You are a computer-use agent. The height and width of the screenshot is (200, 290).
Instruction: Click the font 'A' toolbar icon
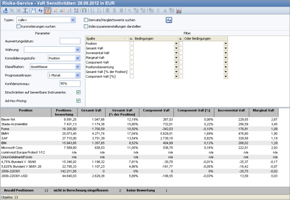(165, 11)
